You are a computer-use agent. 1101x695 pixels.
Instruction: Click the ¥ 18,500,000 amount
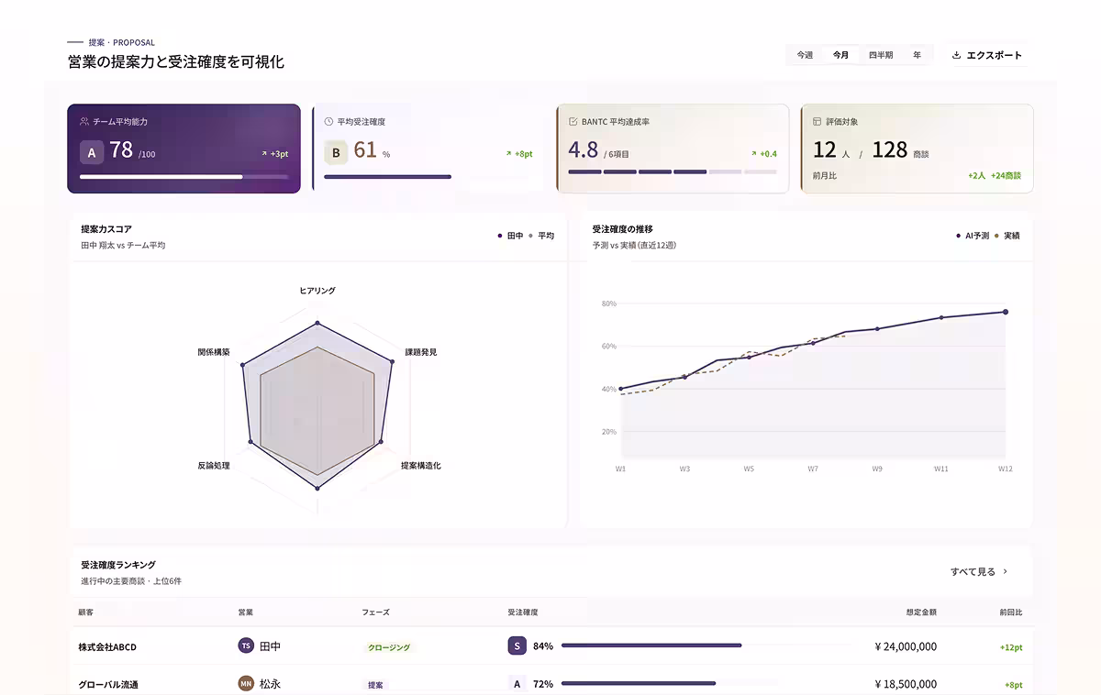(x=906, y=684)
